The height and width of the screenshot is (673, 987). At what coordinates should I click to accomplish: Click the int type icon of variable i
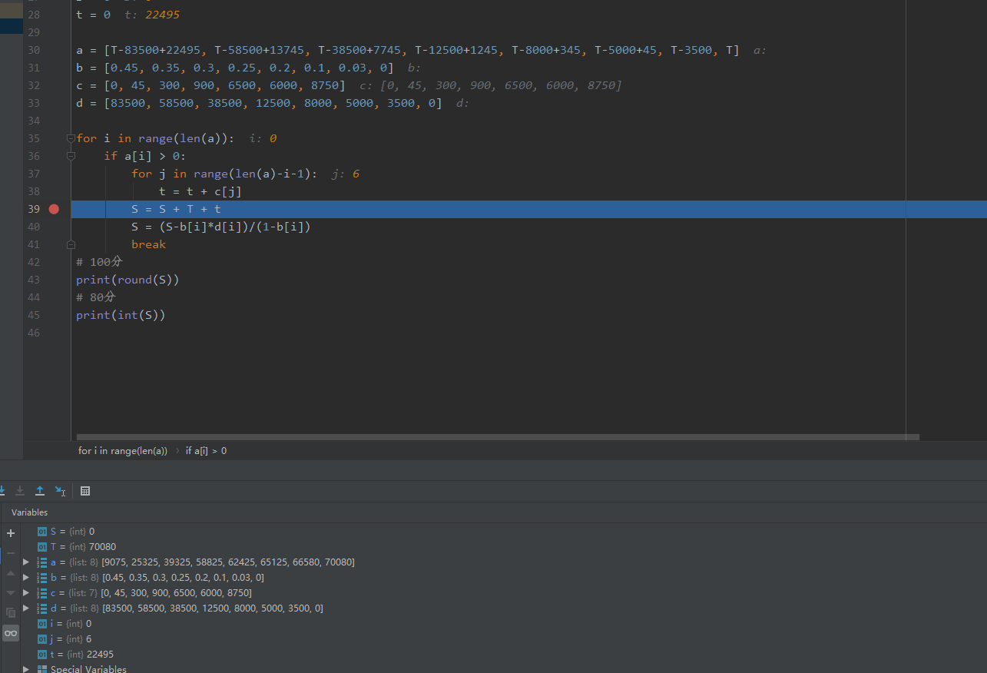click(42, 624)
